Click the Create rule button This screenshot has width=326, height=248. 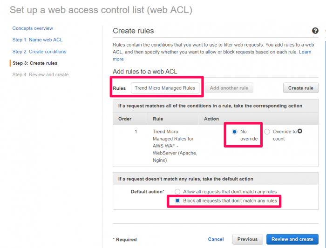pyautogui.click(x=301, y=88)
